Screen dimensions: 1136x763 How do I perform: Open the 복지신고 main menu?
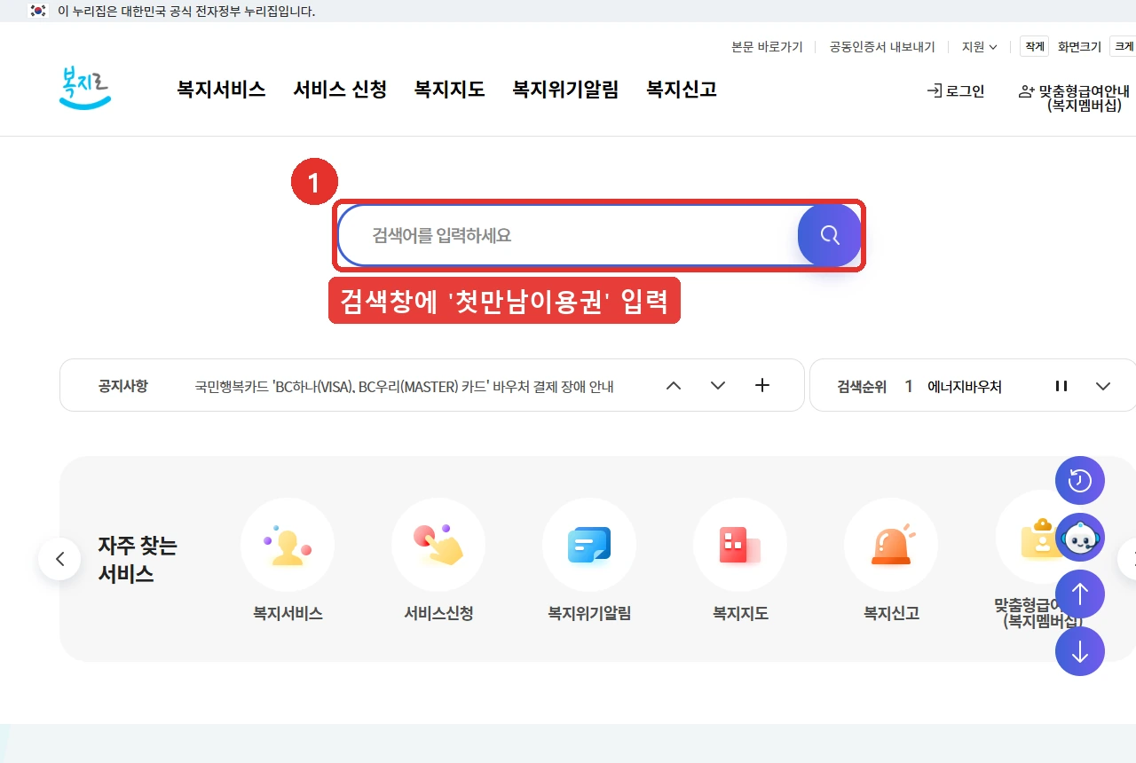(682, 90)
